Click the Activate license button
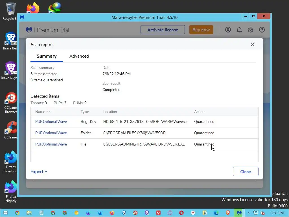This screenshot has width=289, height=217. [x=163, y=30]
